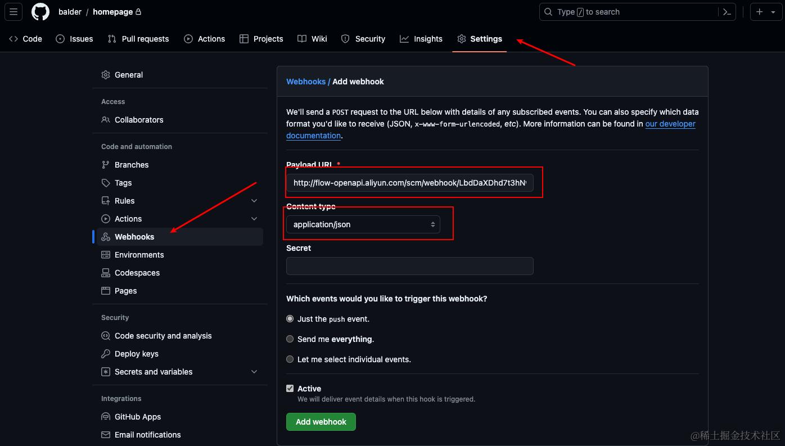This screenshot has height=446, width=785.
Task: Click the Insights graph icon
Action: (x=404, y=39)
